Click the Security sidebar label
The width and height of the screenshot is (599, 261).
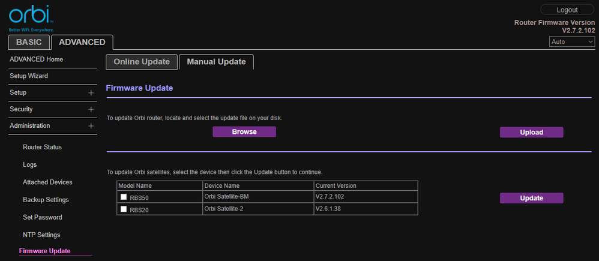pos(21,109)
